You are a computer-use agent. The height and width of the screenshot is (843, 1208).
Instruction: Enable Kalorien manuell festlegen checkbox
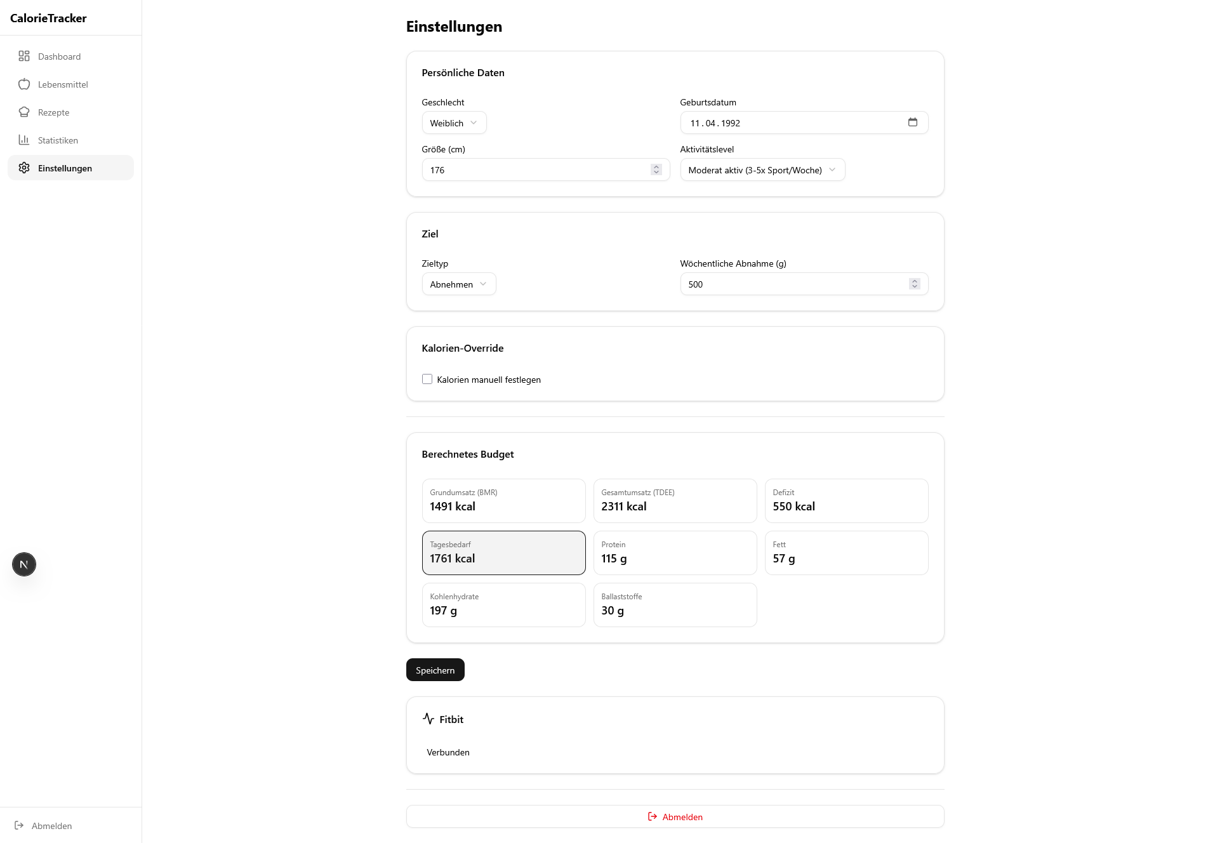427,379
